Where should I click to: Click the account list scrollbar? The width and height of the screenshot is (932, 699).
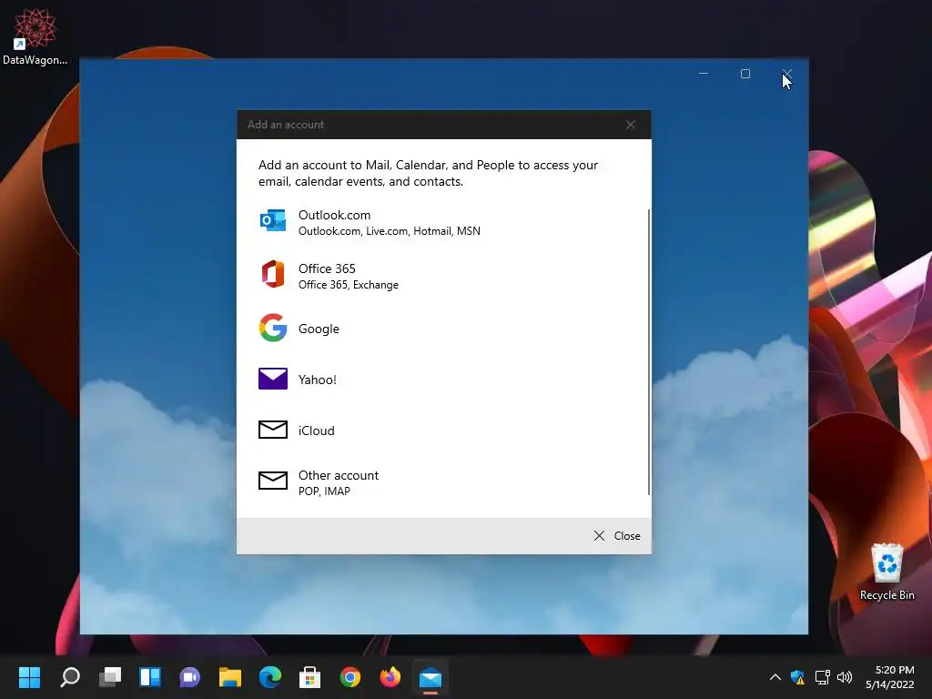(x=648, y=352)
